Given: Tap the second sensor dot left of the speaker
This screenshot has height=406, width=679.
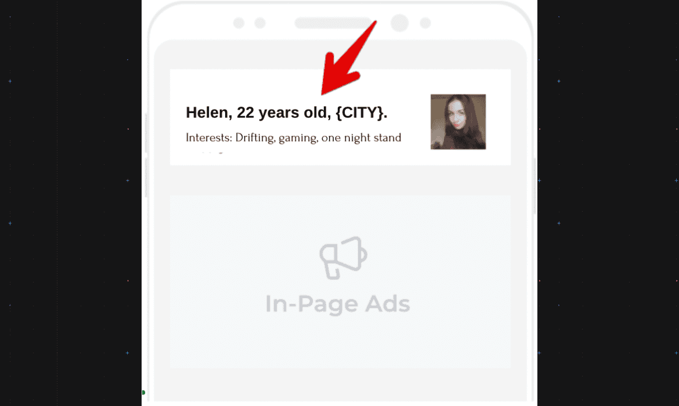Looking at the screenshot, I should (x=260, y=23).
